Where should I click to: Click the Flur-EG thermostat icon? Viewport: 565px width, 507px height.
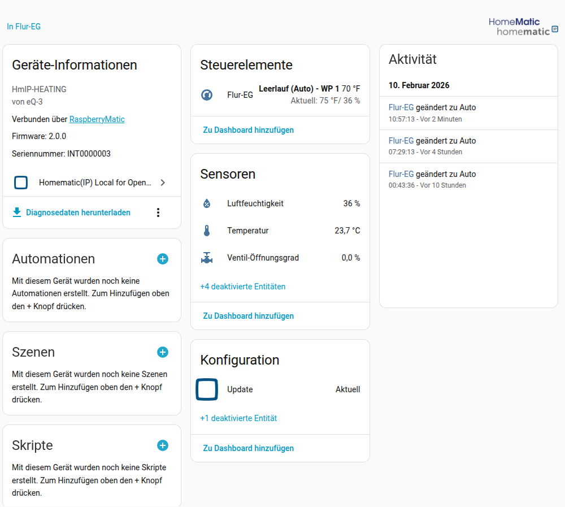207,95
